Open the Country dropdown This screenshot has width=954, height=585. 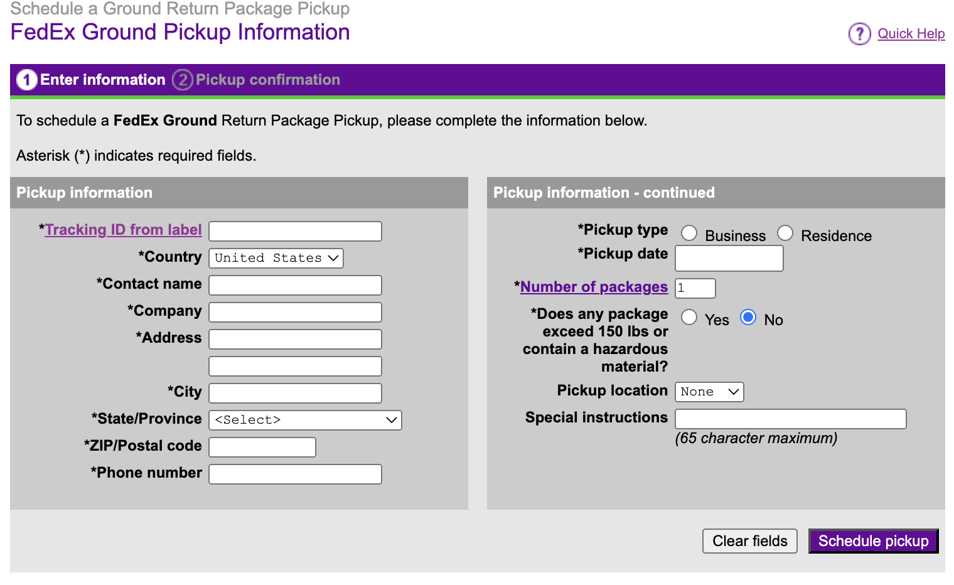tap(276, 258)
